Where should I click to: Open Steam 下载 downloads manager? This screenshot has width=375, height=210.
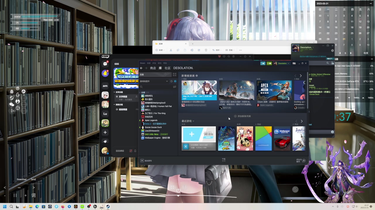[224, 160]
